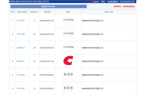Click date 2024年04月10日 in row 1
This screenshot has height=95, width=145.
pyautogui.click(x=47, y=21)
